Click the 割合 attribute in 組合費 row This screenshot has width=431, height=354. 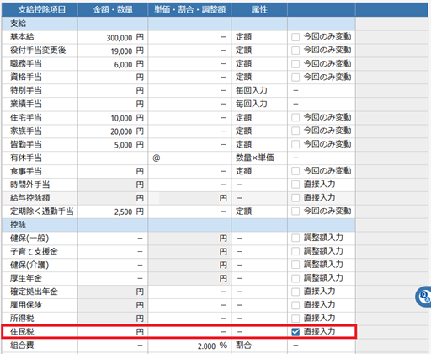pyautogui.click(x=243, y=346)
